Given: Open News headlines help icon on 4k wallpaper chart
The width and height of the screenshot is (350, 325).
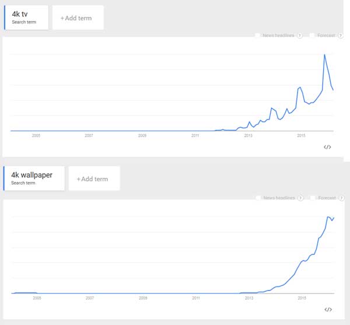Looking at the screenshot, I should (300, 198).
